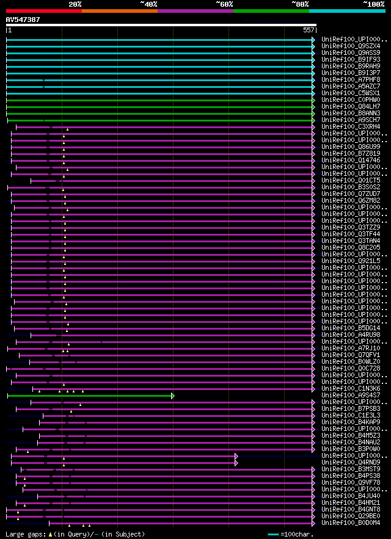Select the UniRef100_C0PHW0 hit label
The width and height of the screenshot is (391, 539).
pyautogui.click(x=351, y=100)
